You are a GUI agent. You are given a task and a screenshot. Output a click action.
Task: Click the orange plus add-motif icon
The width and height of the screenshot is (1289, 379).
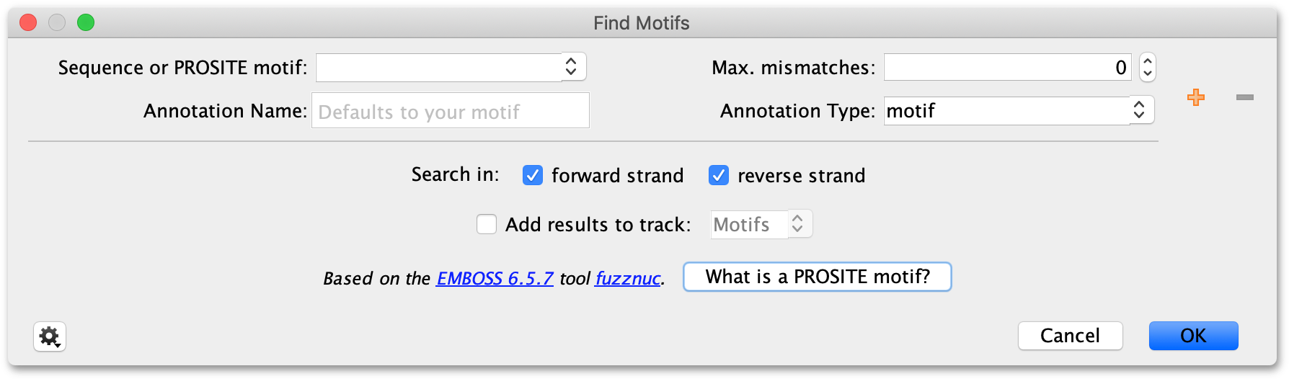point(1196,97)
